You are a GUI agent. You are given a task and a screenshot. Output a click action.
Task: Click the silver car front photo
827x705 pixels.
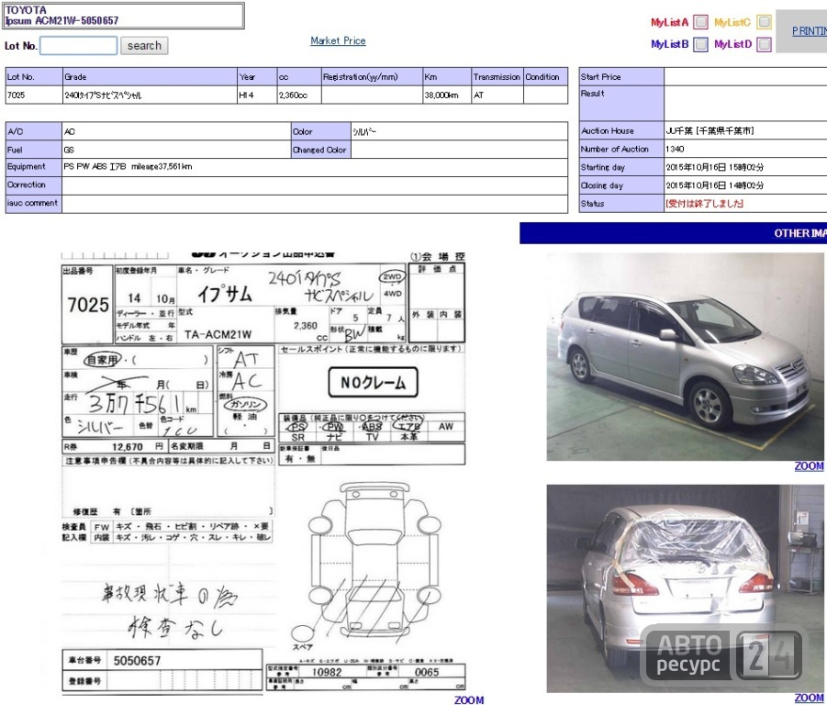(685, 356)
